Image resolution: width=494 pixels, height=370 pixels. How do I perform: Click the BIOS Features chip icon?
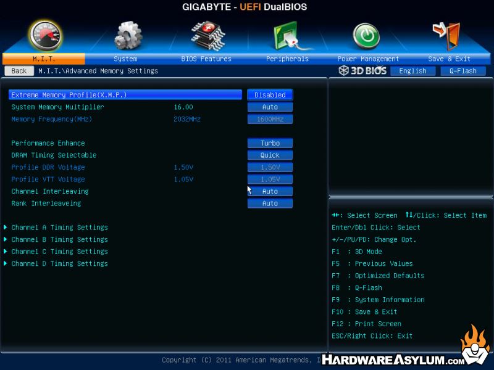208,35
